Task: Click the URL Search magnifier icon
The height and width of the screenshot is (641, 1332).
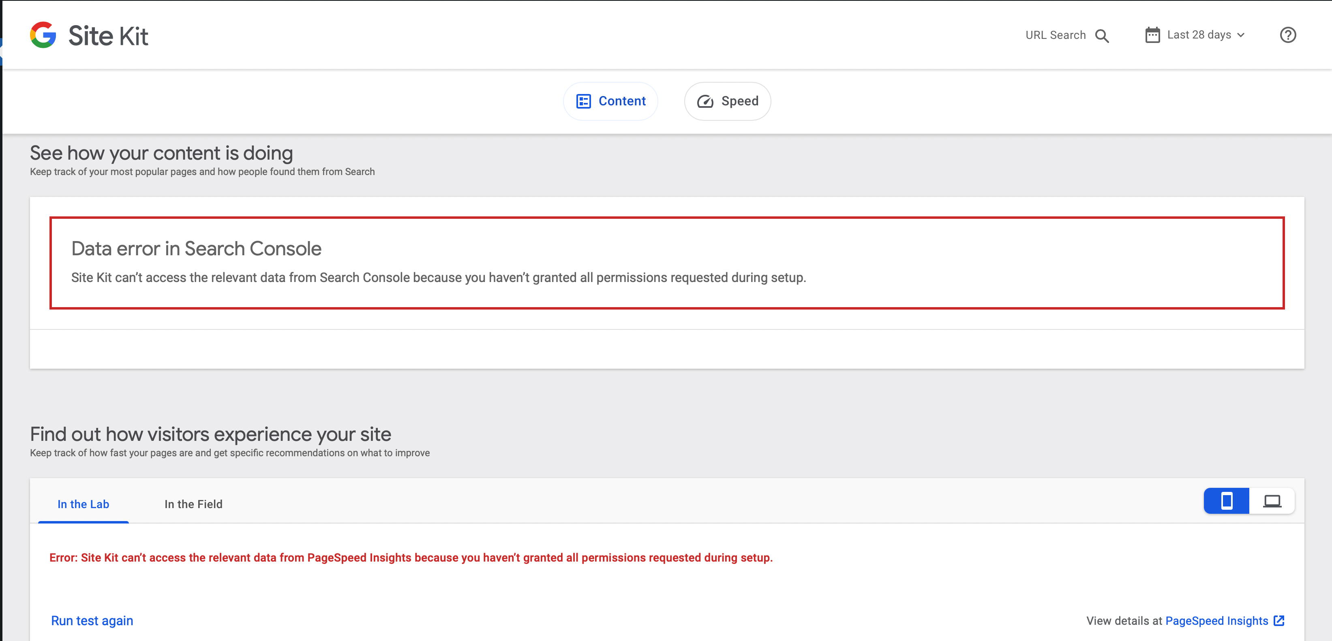Action: (1102, 36)
